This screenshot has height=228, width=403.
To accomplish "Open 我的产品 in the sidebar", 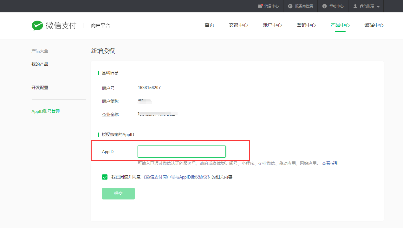I will click(x=40, y=64).
